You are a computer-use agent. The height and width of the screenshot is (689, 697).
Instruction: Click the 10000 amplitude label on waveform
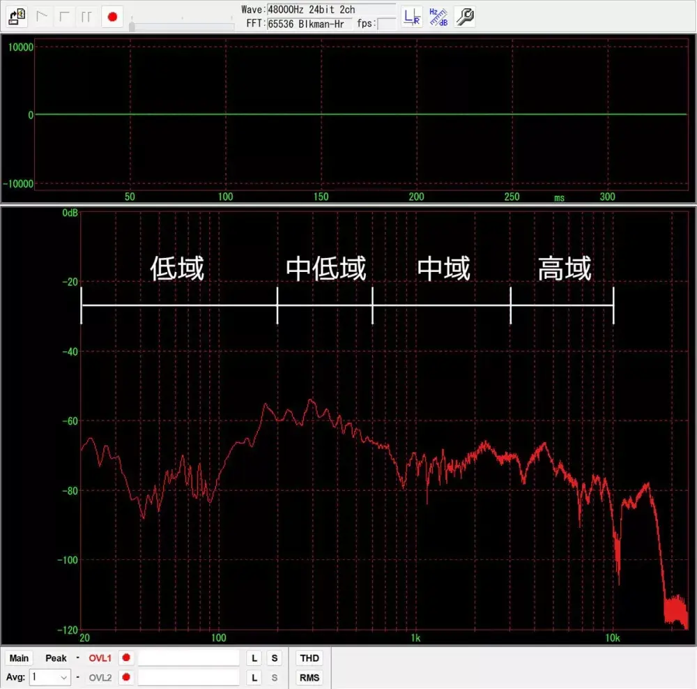pos(20,47)
